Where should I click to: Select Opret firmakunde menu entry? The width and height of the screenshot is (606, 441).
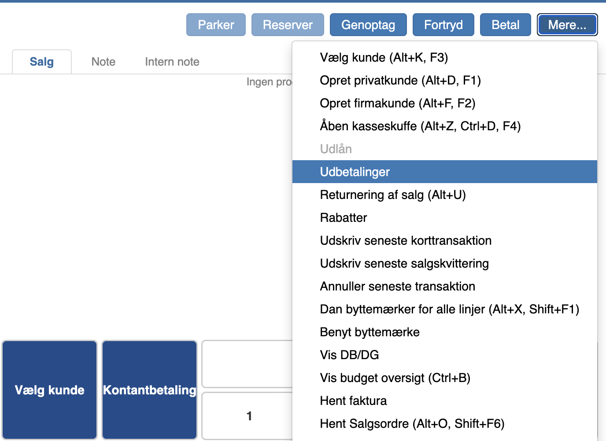point(397,103)
